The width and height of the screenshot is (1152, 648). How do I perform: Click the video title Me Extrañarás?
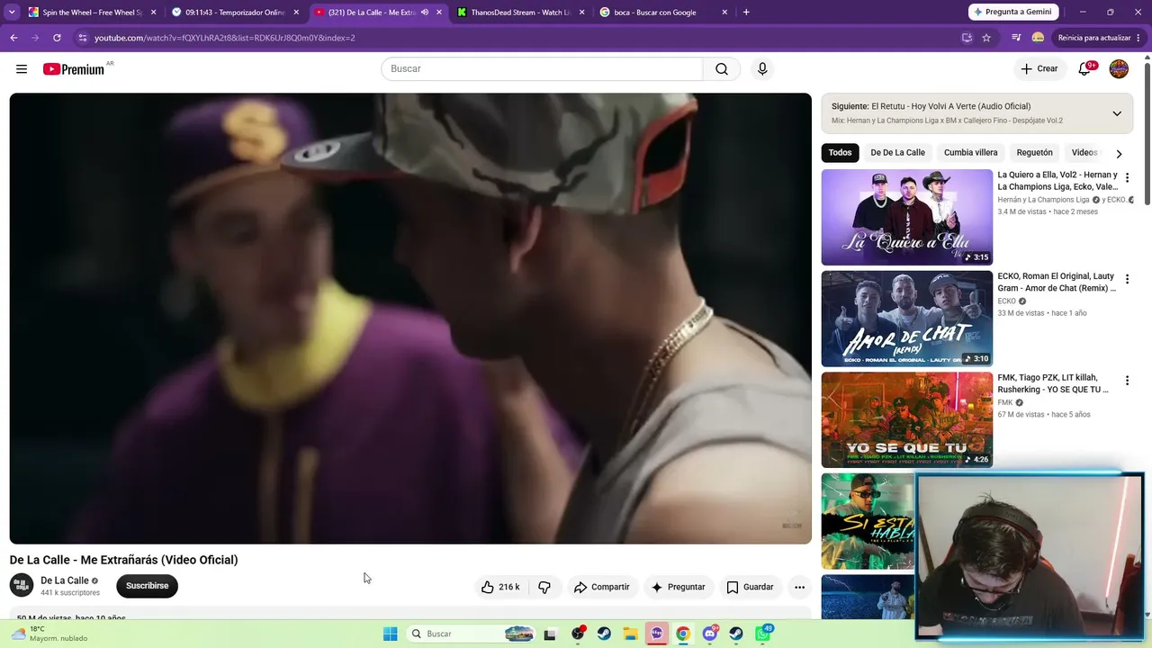tap(124, 560)
